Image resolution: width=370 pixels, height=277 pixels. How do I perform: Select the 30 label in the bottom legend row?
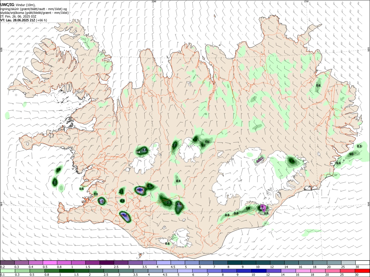coord(357,275)
